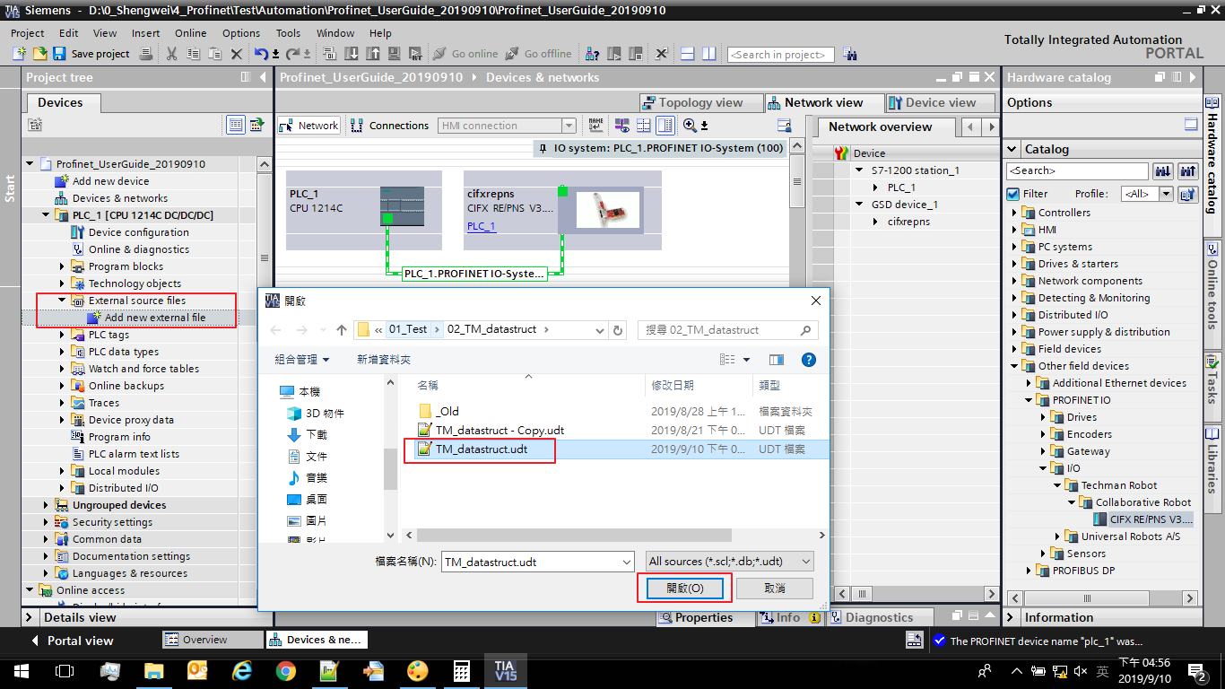Screen dimensions: 1225x689
Task: Click the file list vertical scrollbar in dialog sidebar
Action: tap(390, 458)
